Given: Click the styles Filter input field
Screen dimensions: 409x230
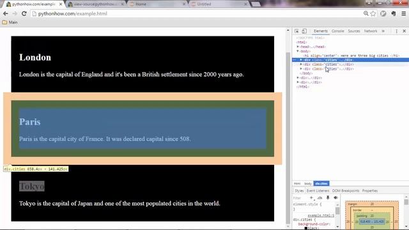Looking at the screenshot, I should [x=300, y=198].
